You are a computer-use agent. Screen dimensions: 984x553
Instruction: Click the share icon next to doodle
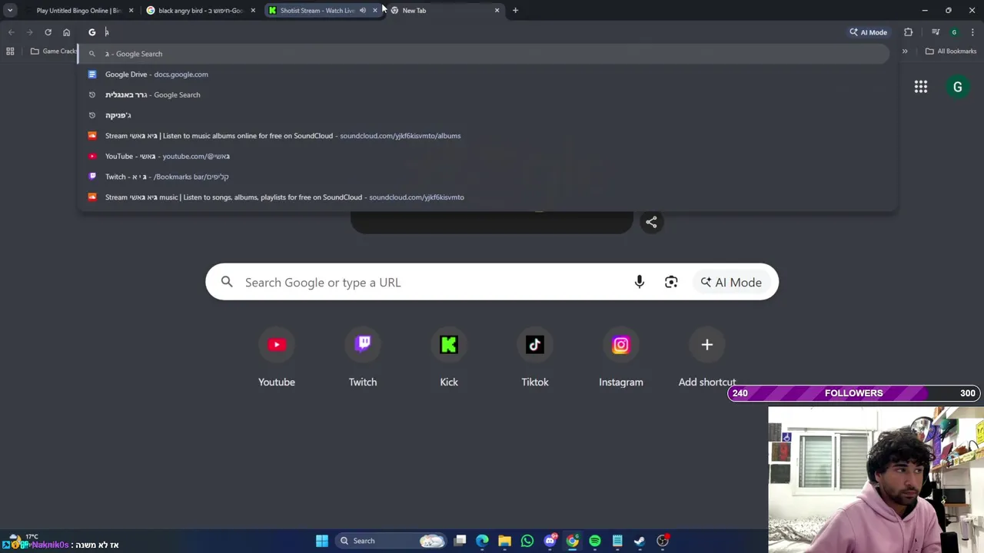point(651,222)
